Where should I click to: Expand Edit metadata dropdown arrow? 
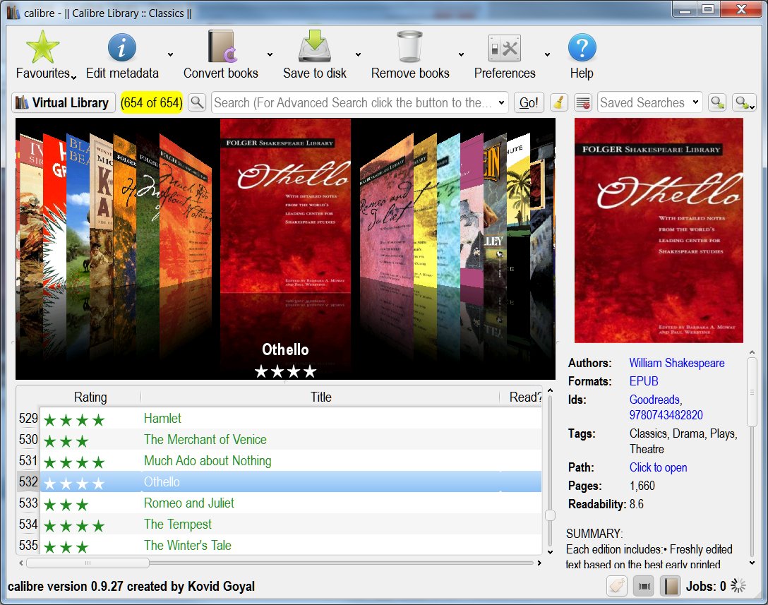[x=170, y=54]
